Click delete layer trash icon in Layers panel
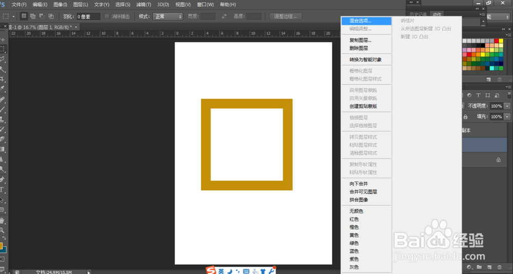This screenshot has height=274, width=513. click(x=500, y=267)
